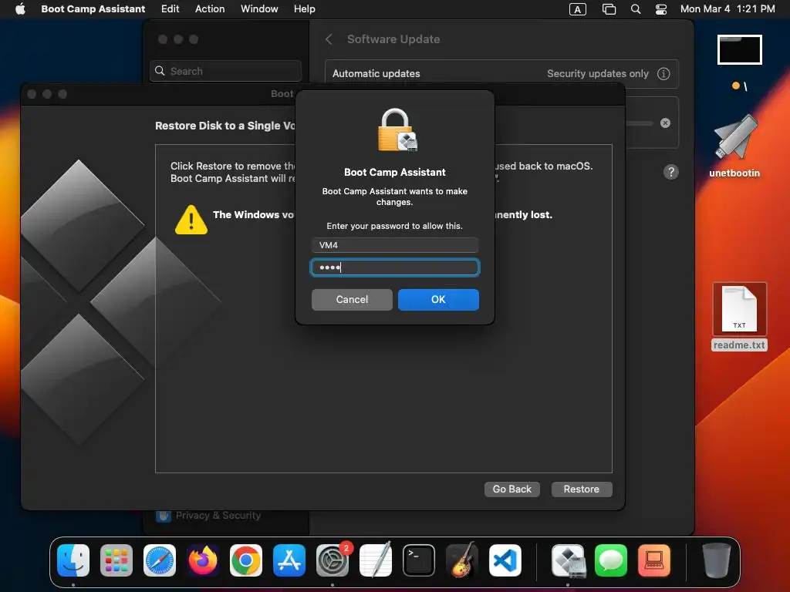790x592 pixels.
Task: Open Launchpad from the Dock
Action: [x=116, y=560]
